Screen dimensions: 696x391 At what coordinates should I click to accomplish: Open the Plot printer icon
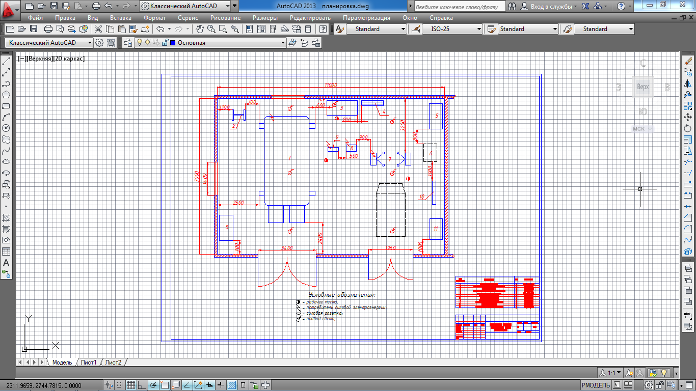(48, 29)
